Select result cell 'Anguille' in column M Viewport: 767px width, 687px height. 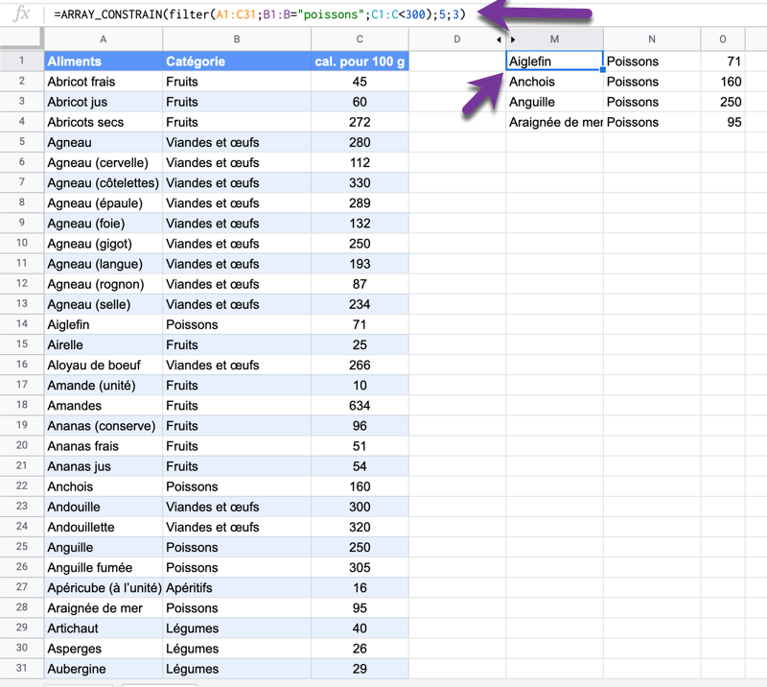tap(554, 102)
